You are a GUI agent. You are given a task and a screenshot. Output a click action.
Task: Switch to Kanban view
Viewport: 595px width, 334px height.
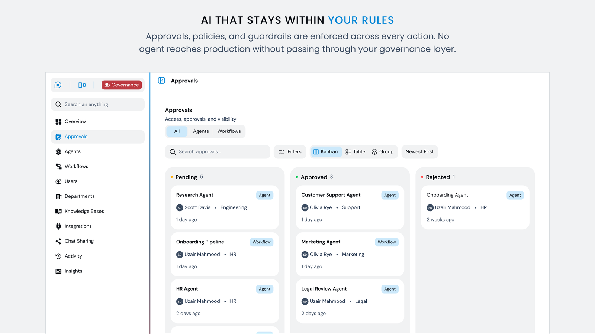point(326,152)
